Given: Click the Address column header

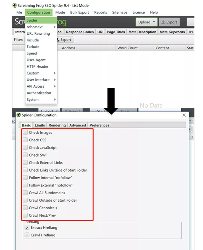Looking at the screenshot, I should coord(68,48).
